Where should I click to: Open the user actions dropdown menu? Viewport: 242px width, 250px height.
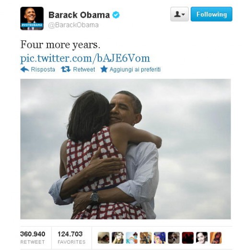point(179,14)
